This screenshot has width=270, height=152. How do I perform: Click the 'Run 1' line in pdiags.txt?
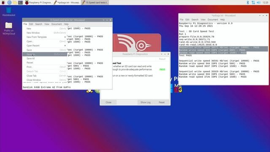click(183, 34)
